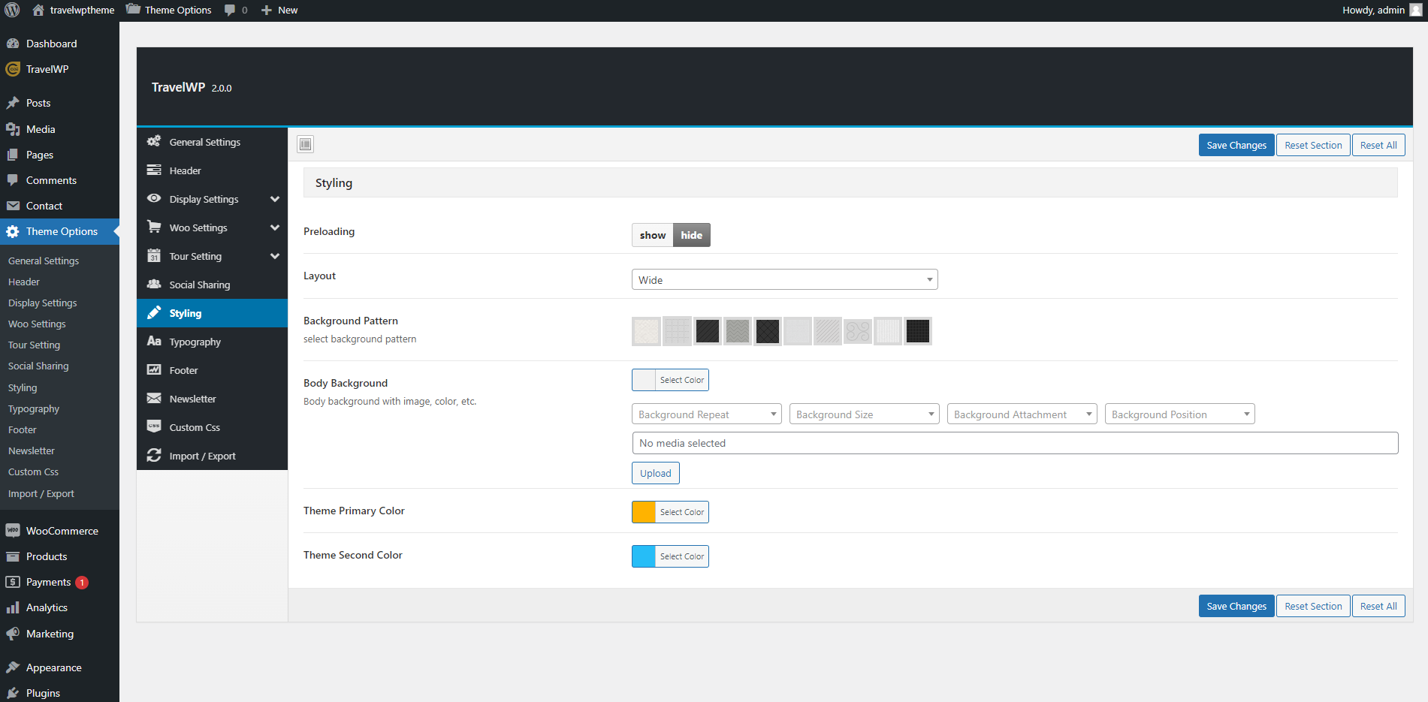Click the top Reset Section button
This screenshot has height=702, width=1428.
1313,145
